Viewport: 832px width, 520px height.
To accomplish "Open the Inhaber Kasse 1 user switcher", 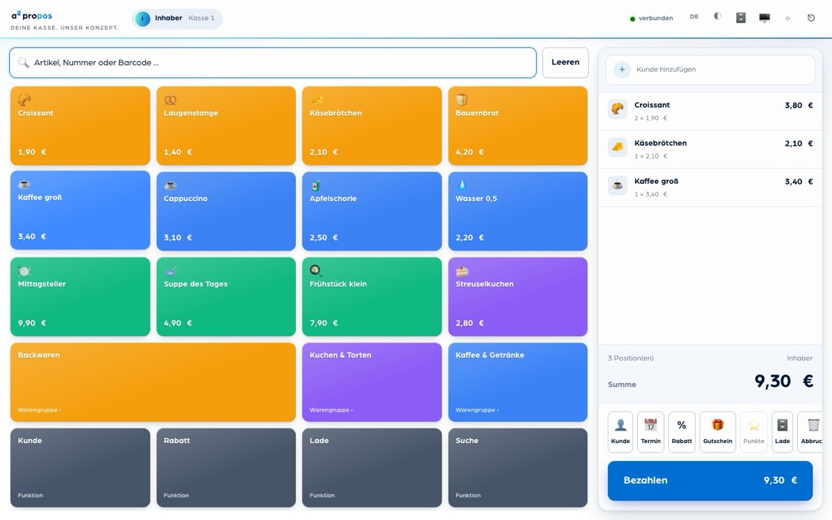I will (177, 19).
